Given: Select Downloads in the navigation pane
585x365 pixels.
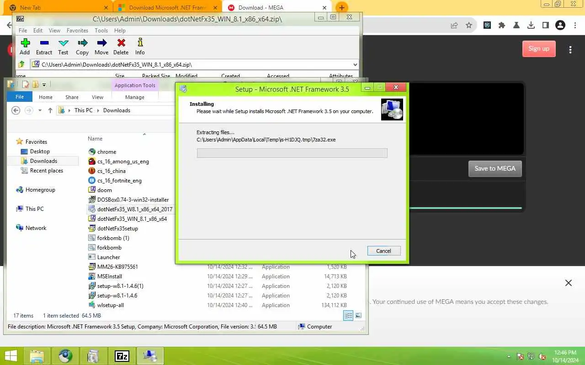Looking at the screenshot, I should click(x=43, y=161).
